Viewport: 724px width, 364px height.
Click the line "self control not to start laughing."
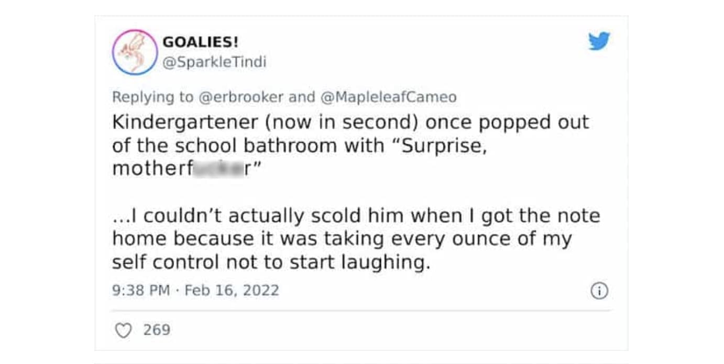271,261
